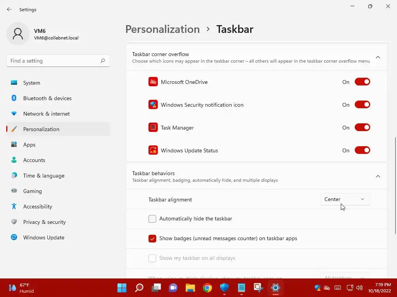Image resolution: width=397 pixels, height=297 pixels.
Task: Open Time & language settings
Action: pos(58,176)
